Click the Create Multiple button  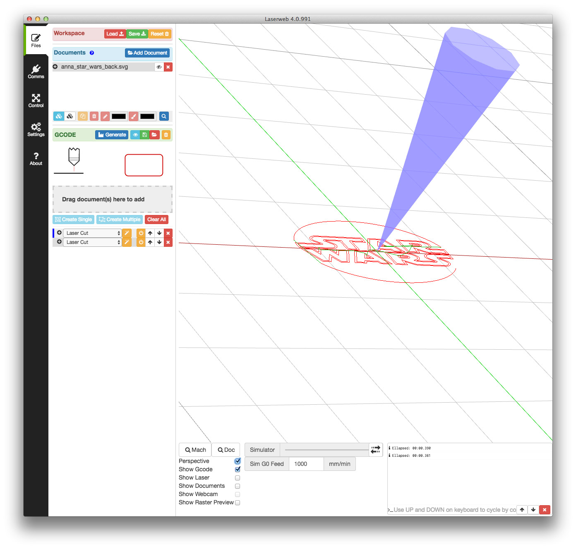[x=120, y=220]
